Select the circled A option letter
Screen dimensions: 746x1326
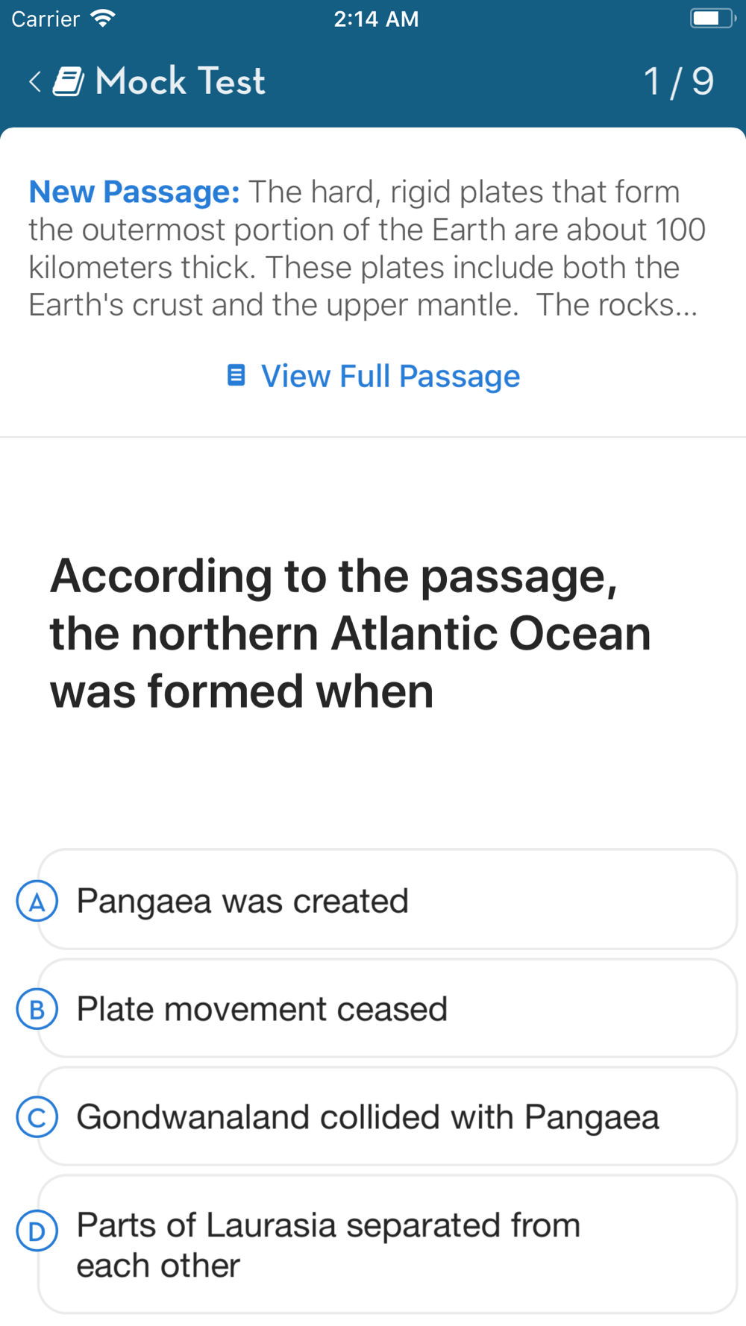click(x=37, y=901)
